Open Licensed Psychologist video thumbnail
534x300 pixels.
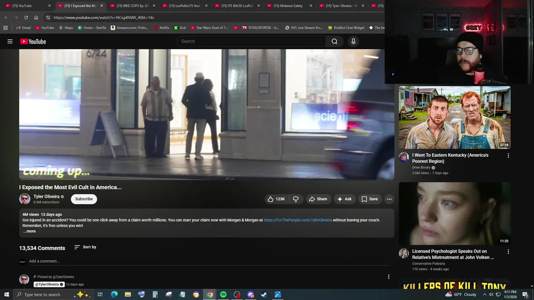454,214
